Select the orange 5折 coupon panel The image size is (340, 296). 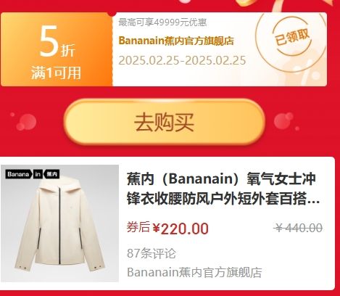pyautogui.click(x=57, y=49)
